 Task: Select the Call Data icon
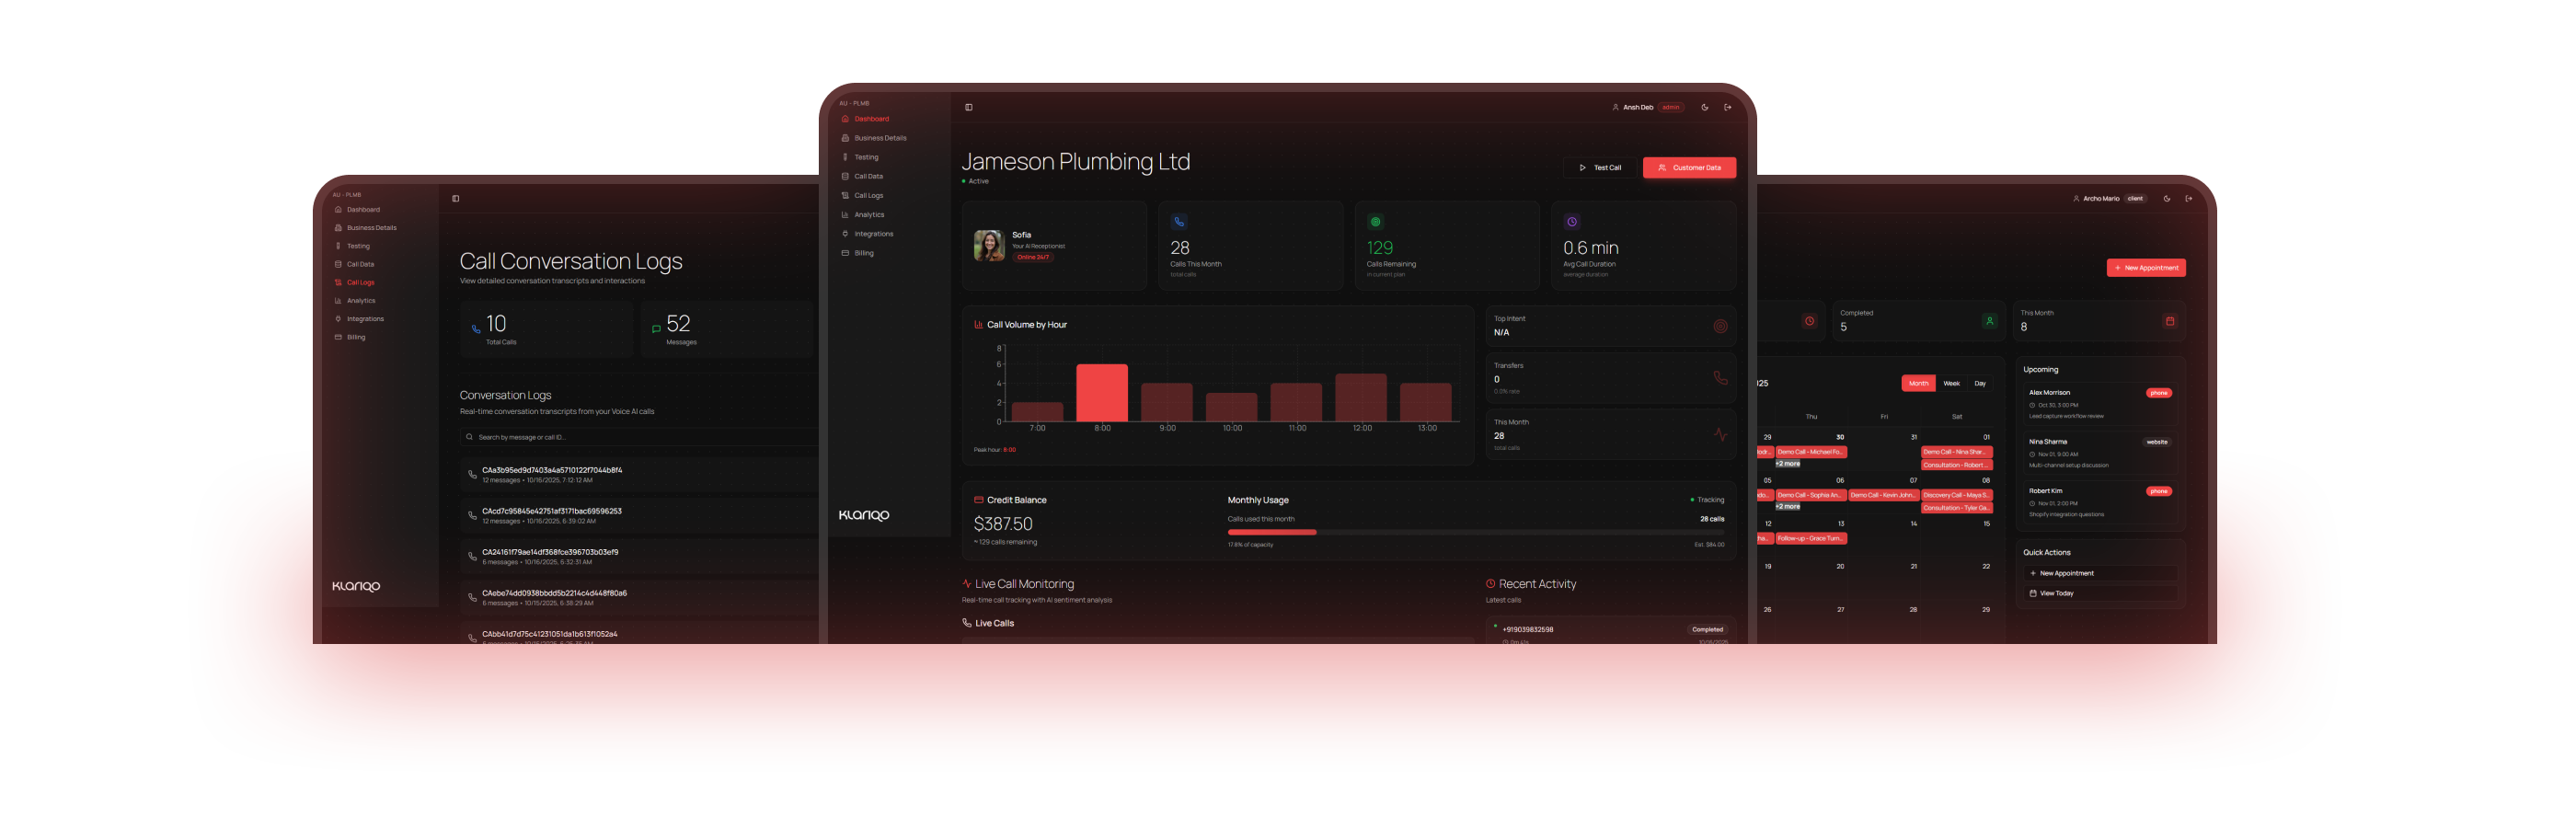[x=847, y=176]
